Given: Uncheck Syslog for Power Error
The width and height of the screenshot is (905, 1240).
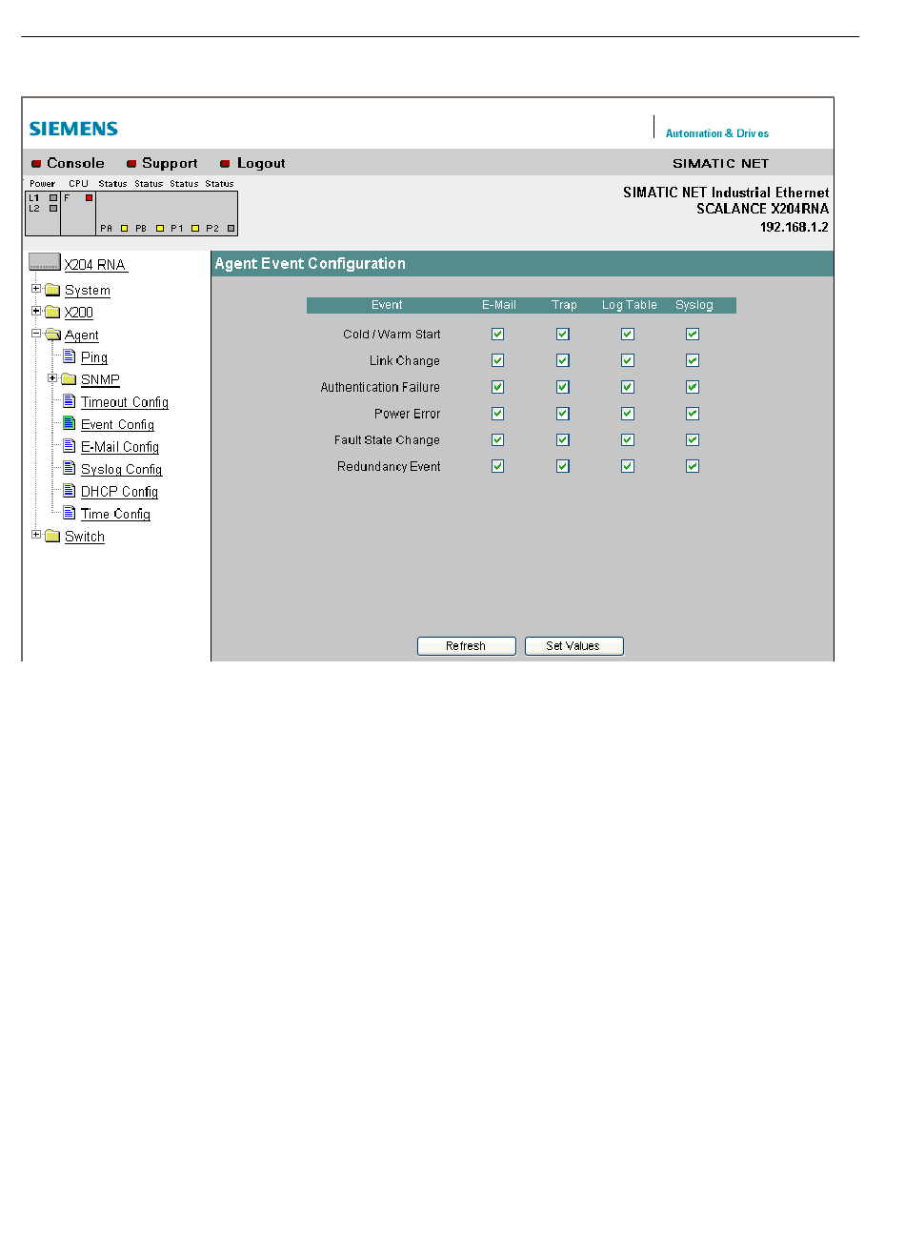Looking at the screenshot, I should 693,414.
